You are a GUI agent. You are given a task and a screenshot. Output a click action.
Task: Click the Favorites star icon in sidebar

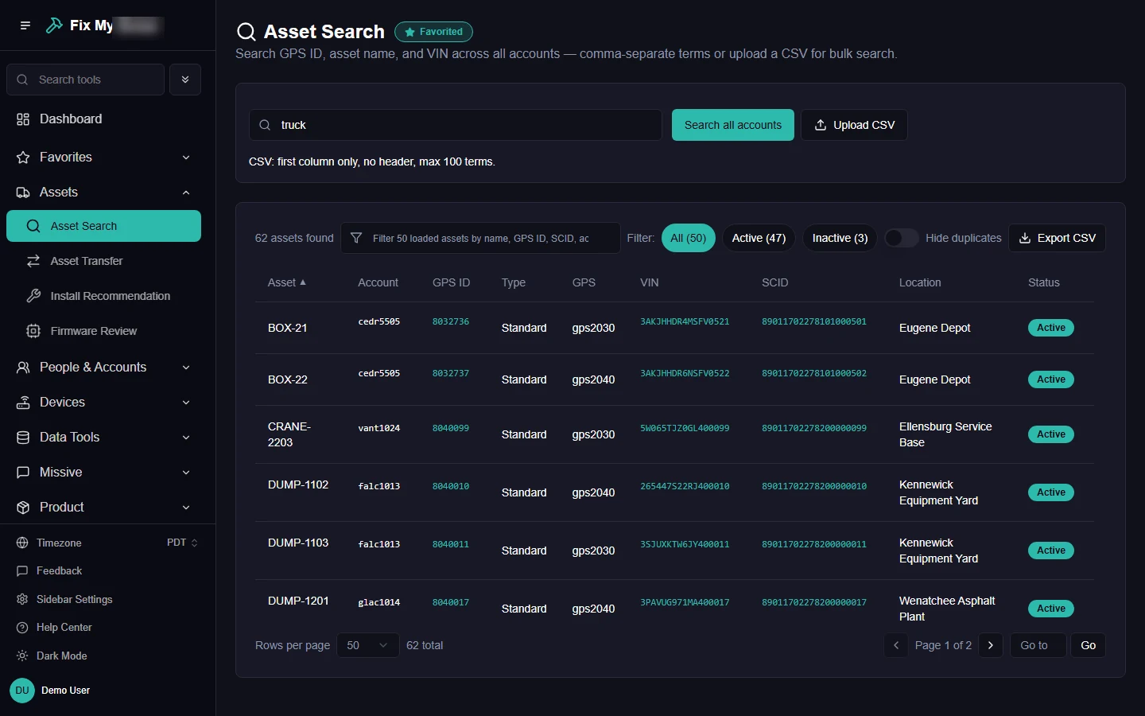[23, 158]
